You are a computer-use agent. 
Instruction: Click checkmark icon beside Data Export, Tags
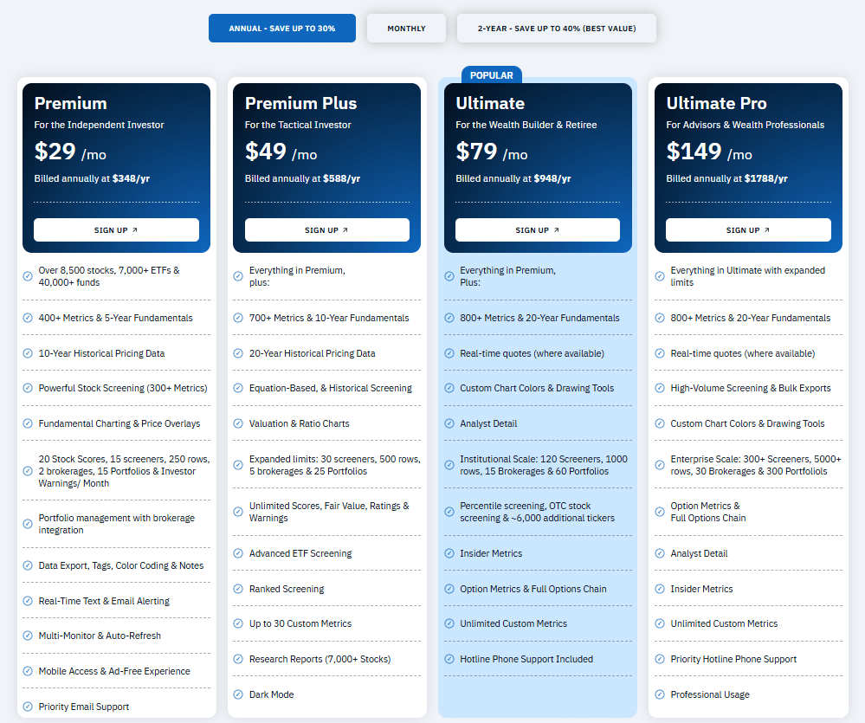coord(28,565)
